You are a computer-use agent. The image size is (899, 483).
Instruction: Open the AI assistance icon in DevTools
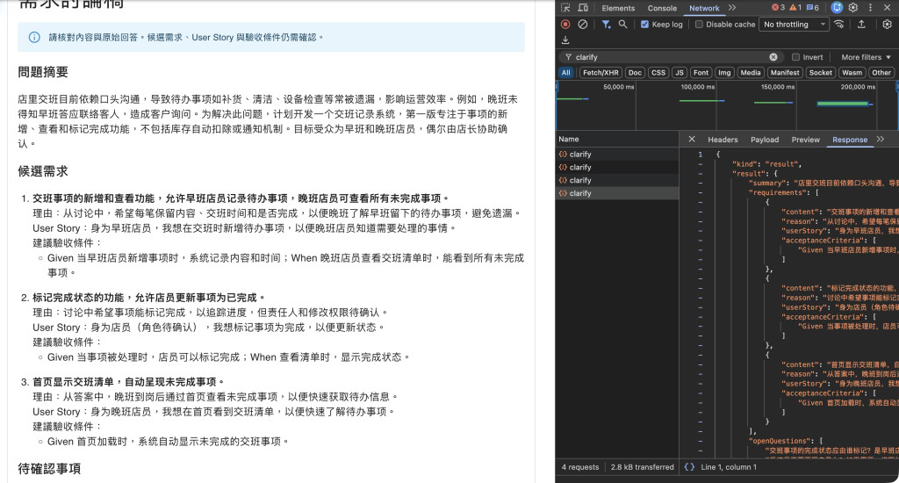point(837,7)
